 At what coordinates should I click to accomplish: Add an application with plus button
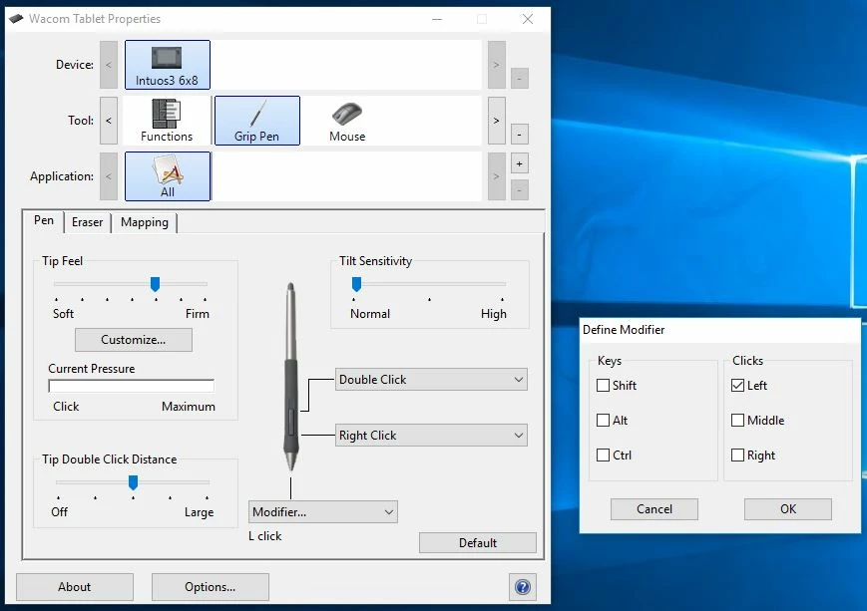point(519,163)
